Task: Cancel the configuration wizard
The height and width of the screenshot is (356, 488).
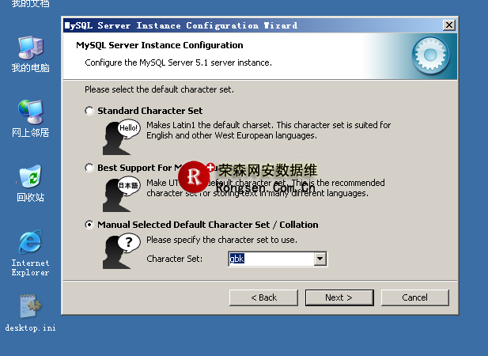Action: (414, 297)
